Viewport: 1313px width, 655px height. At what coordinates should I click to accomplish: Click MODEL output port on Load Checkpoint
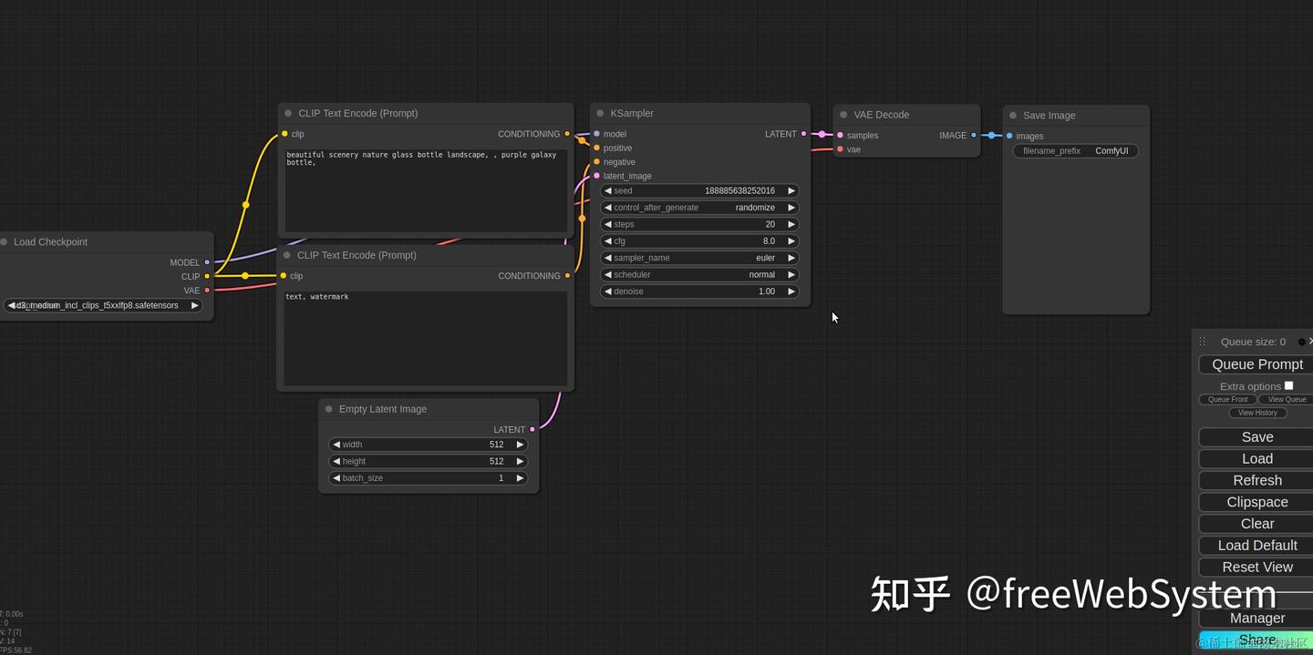coord(207,262)
